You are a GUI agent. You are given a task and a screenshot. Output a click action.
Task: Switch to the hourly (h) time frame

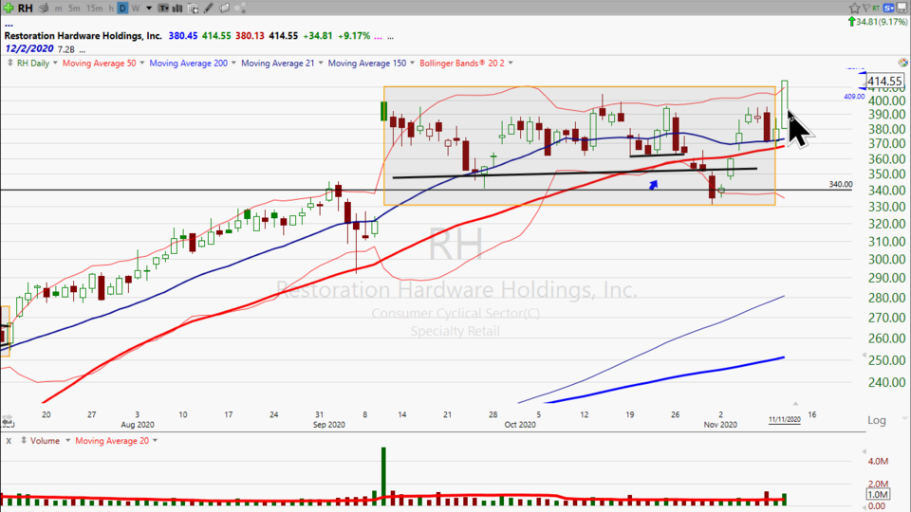[111, 9]
